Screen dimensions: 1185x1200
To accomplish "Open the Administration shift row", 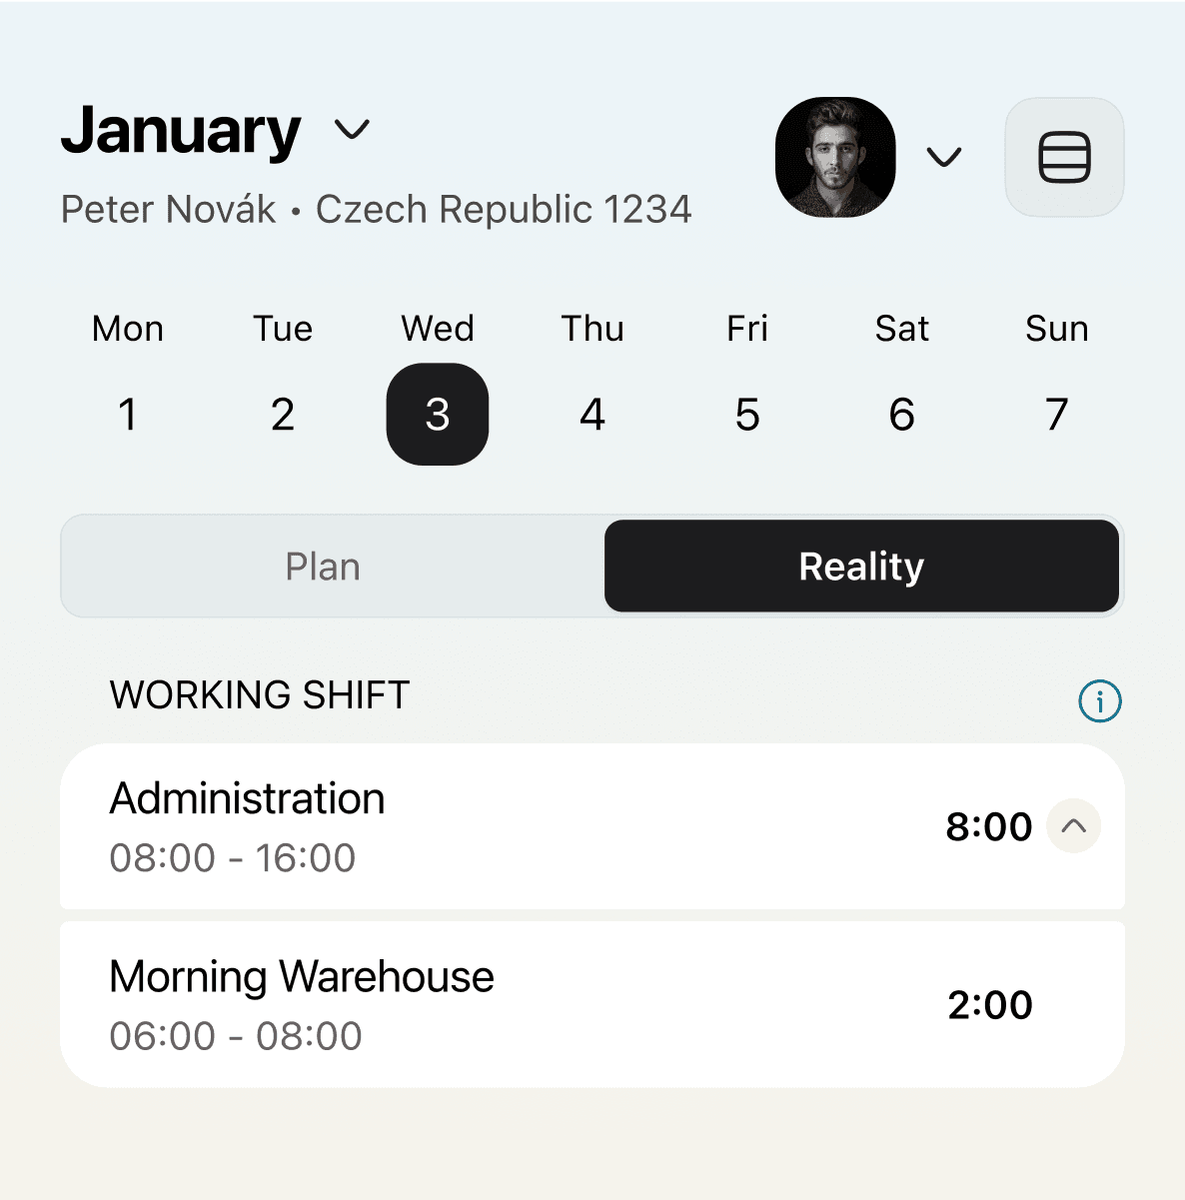I will point(592,826).
